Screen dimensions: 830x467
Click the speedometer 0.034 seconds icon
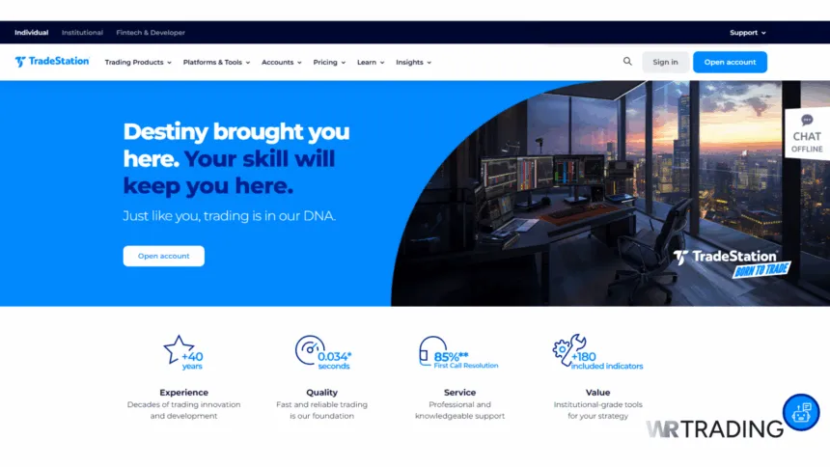click(x=323, y=352)
